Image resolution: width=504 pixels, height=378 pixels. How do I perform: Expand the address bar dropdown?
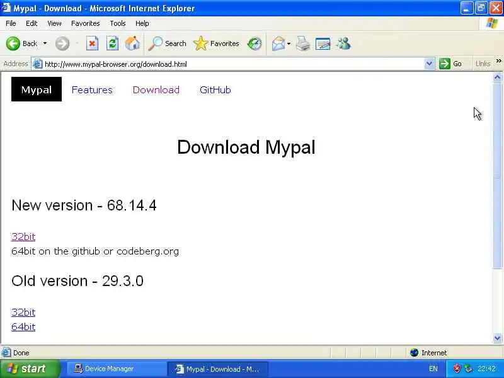[x=429, y=64]
